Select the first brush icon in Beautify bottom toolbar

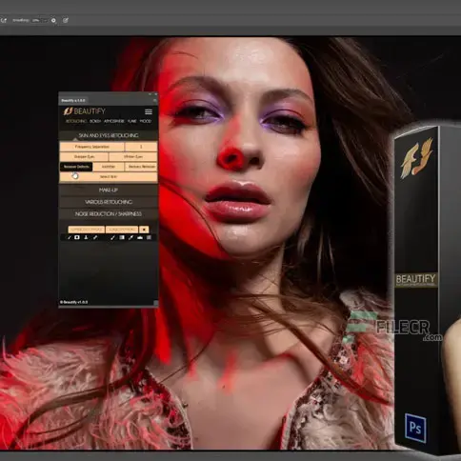70,237
